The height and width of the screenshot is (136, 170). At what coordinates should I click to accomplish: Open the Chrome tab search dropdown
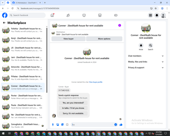(3, 3)
